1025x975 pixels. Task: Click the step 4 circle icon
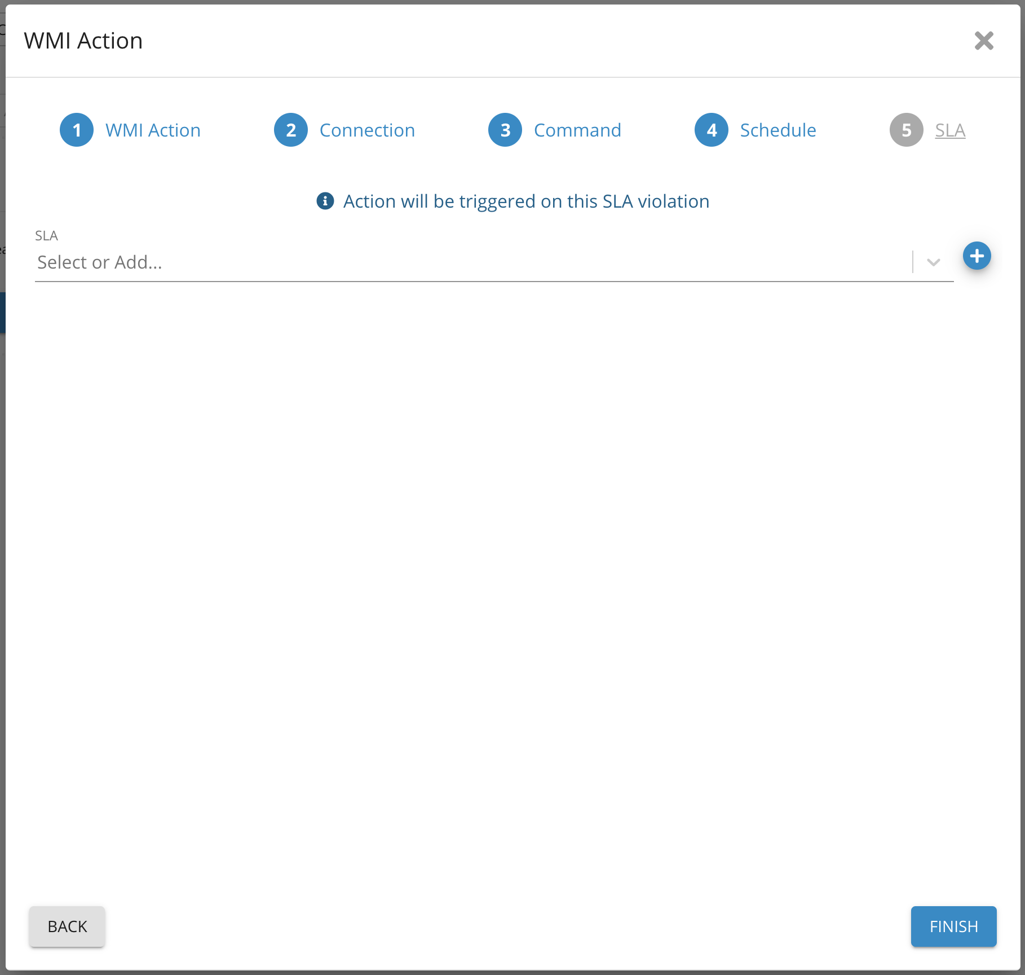coord(712,130)
